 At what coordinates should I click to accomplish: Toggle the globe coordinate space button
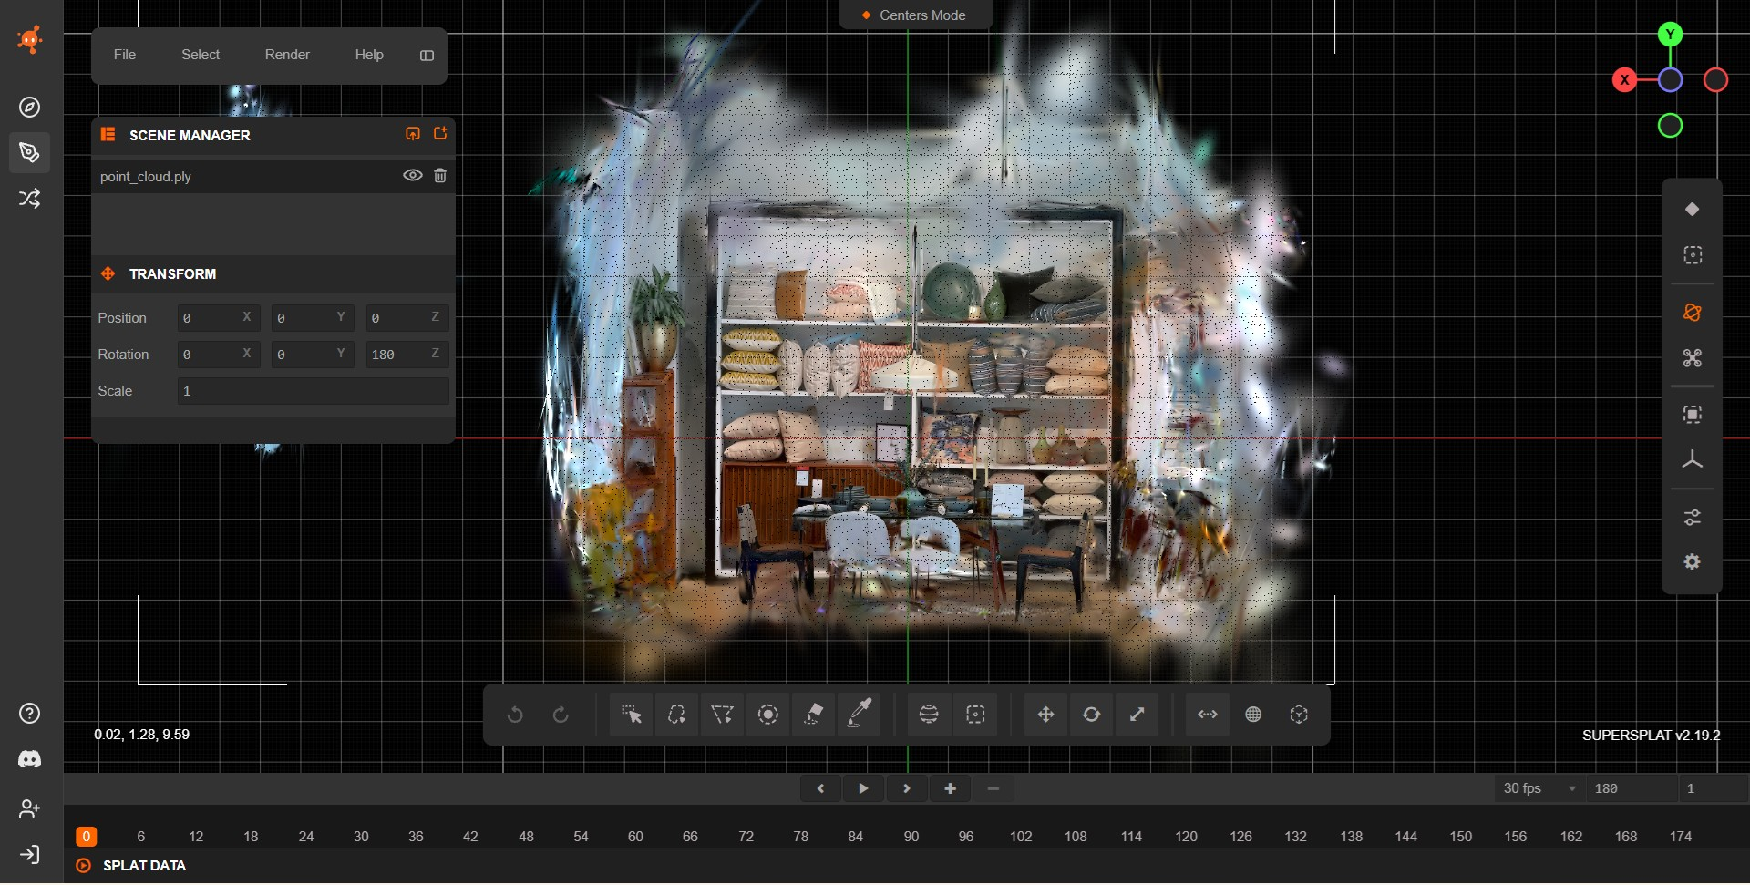(x=1253, y=715)
